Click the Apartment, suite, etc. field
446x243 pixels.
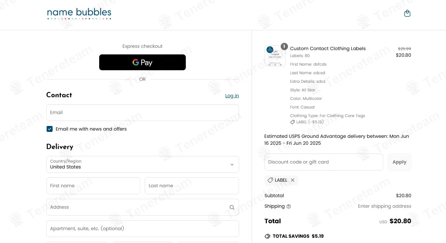click(x=142, y=228)
